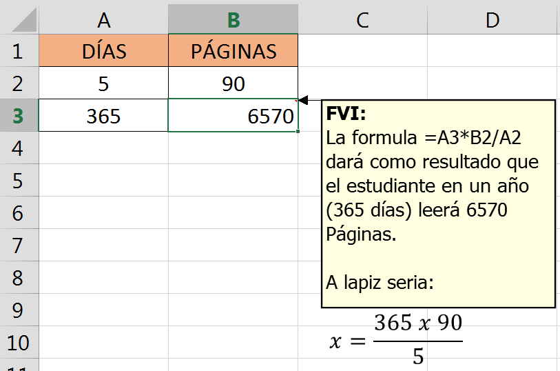Select column C header
The height and width of the screenshot is (371, 560).
pos(362,20)
